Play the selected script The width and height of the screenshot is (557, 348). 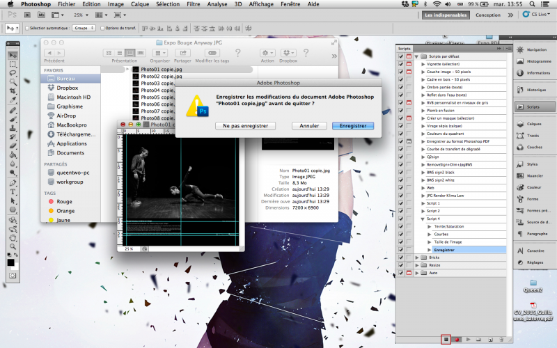tap(468, 340)
